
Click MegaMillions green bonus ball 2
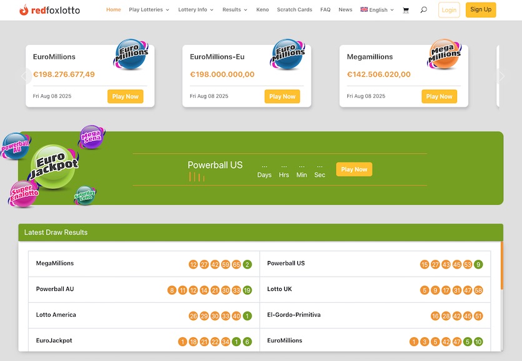[247, 264]
